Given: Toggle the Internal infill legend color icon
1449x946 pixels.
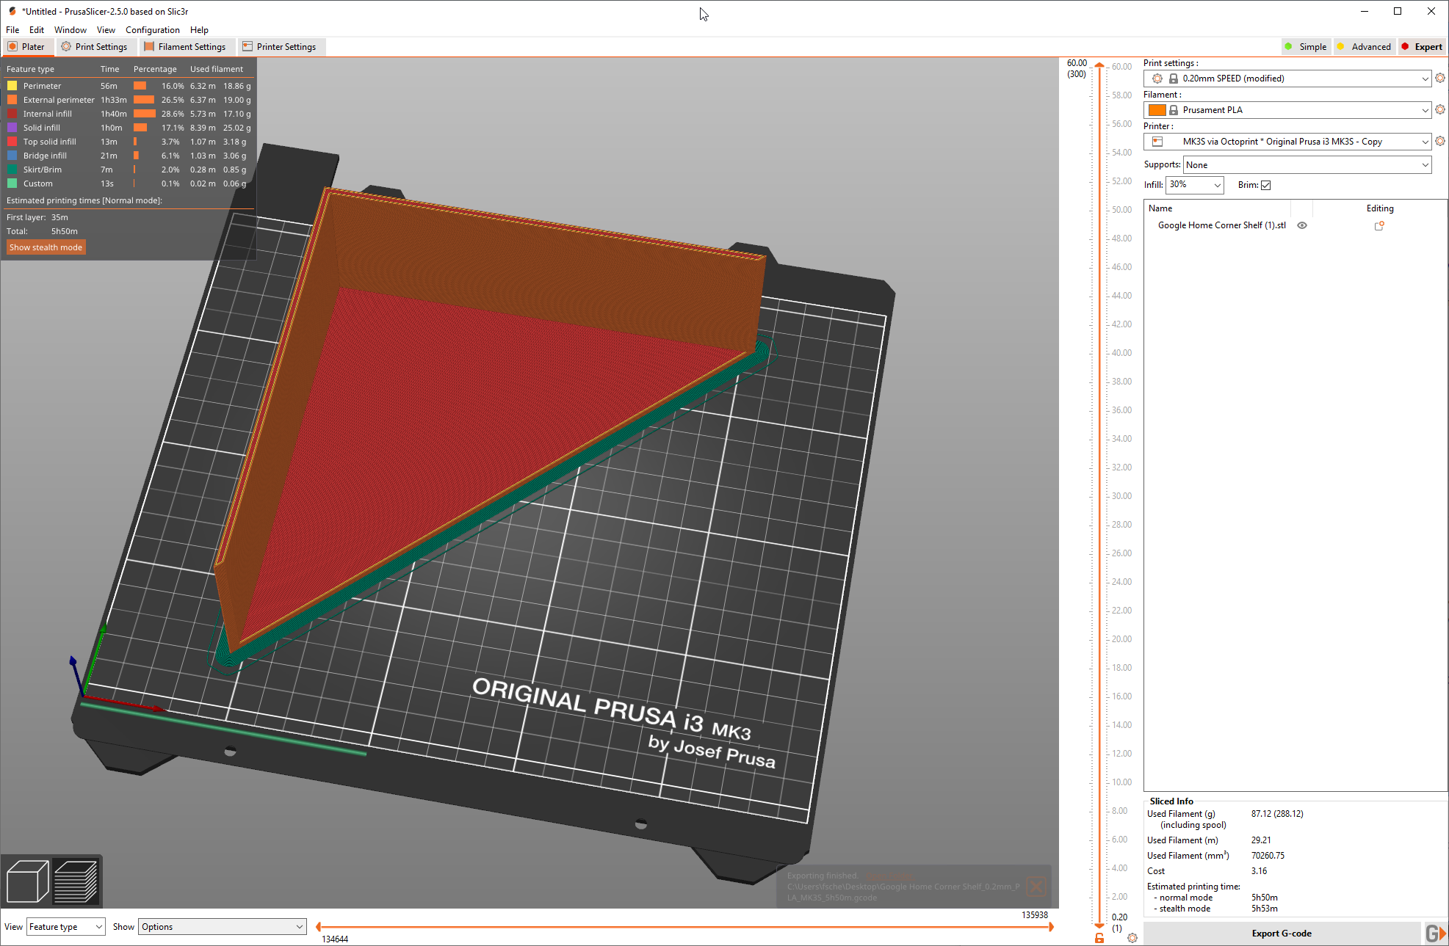Looking at the screenshot, I should [x=12, y=114].
